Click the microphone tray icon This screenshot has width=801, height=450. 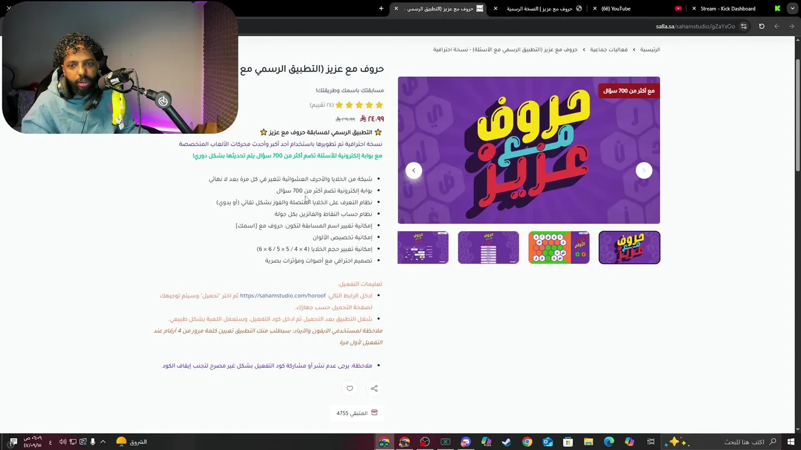pos(93,442)
